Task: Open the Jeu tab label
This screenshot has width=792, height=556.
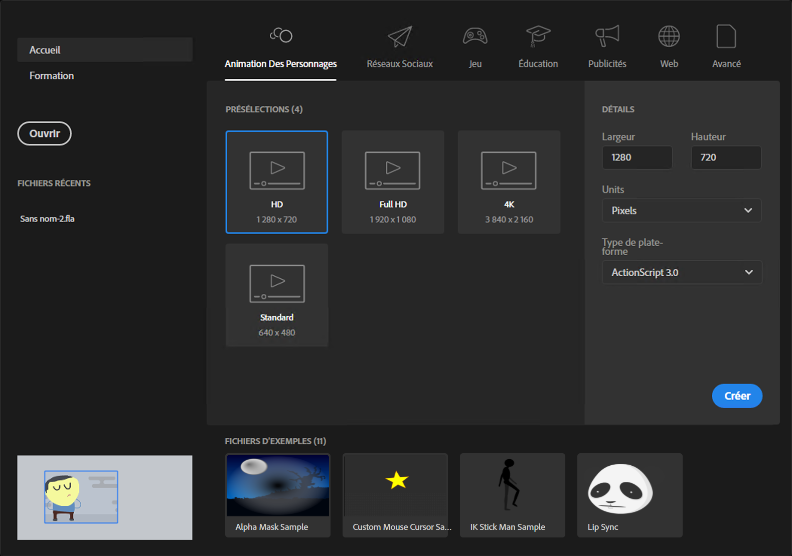Action: (x=475, y=64)
